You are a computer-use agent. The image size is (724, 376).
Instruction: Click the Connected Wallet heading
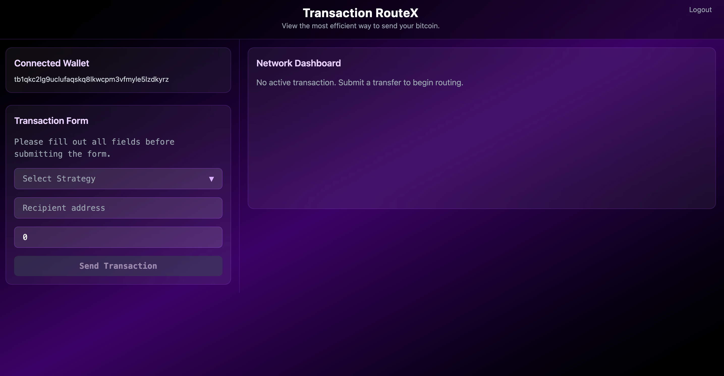click(x=52, y=63)
